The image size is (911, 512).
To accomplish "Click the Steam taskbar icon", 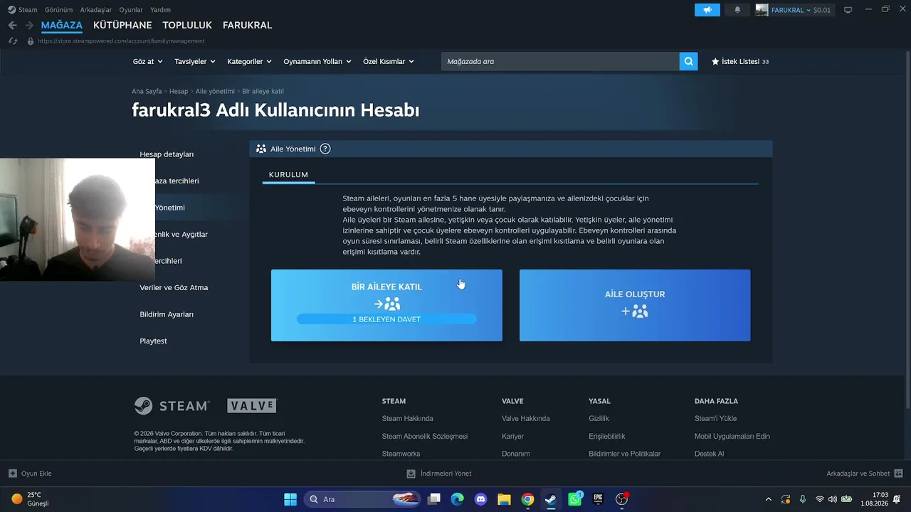I will pyautogui.click(x=551, y=499).
